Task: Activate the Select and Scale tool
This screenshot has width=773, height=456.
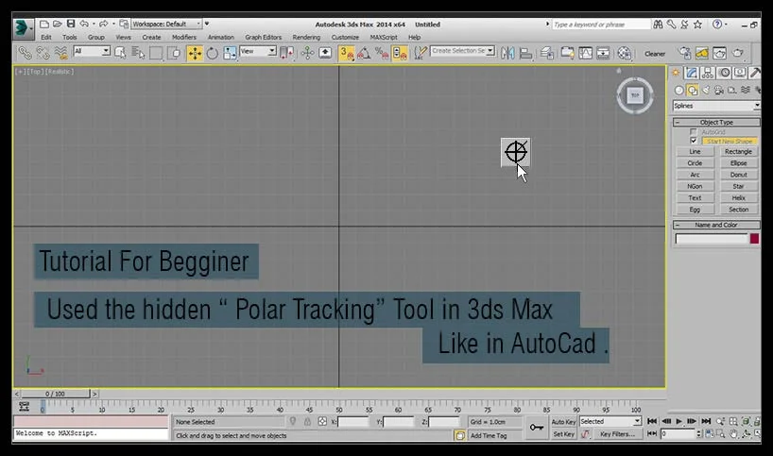Action: (230, 53)
